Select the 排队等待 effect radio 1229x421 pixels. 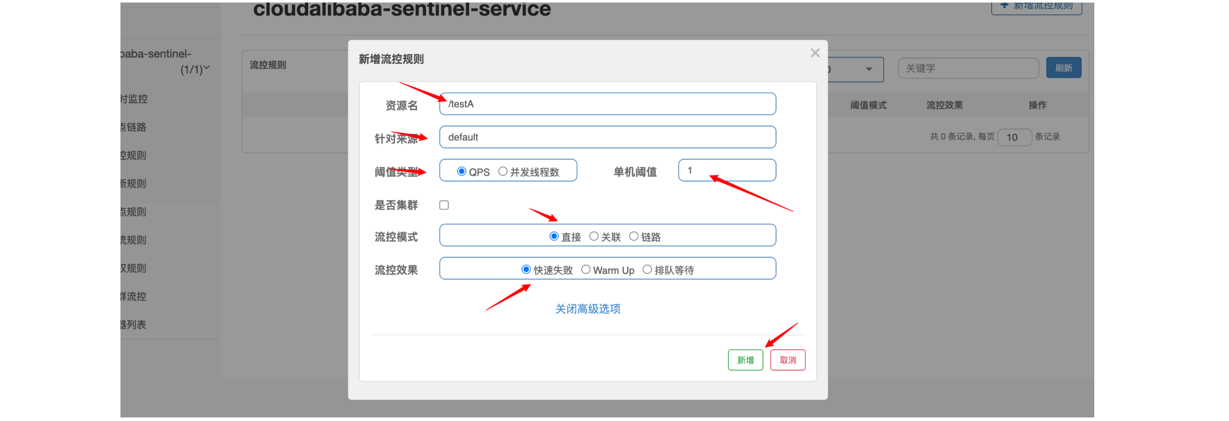(647, 269)
